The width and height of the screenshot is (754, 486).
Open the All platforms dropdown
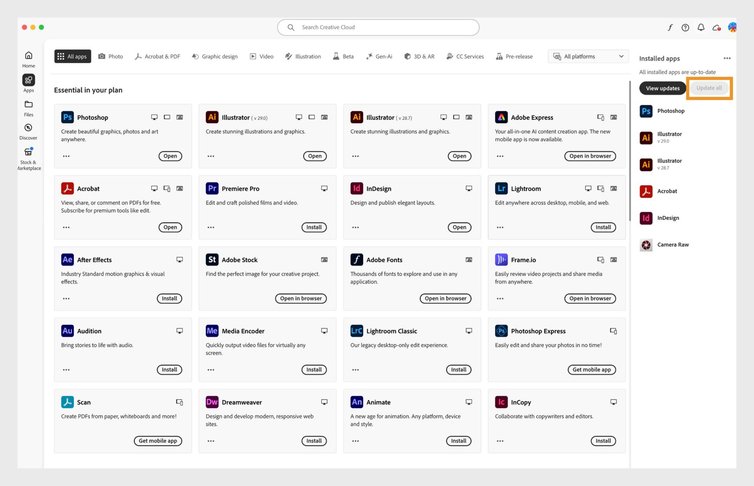point(588,56)
